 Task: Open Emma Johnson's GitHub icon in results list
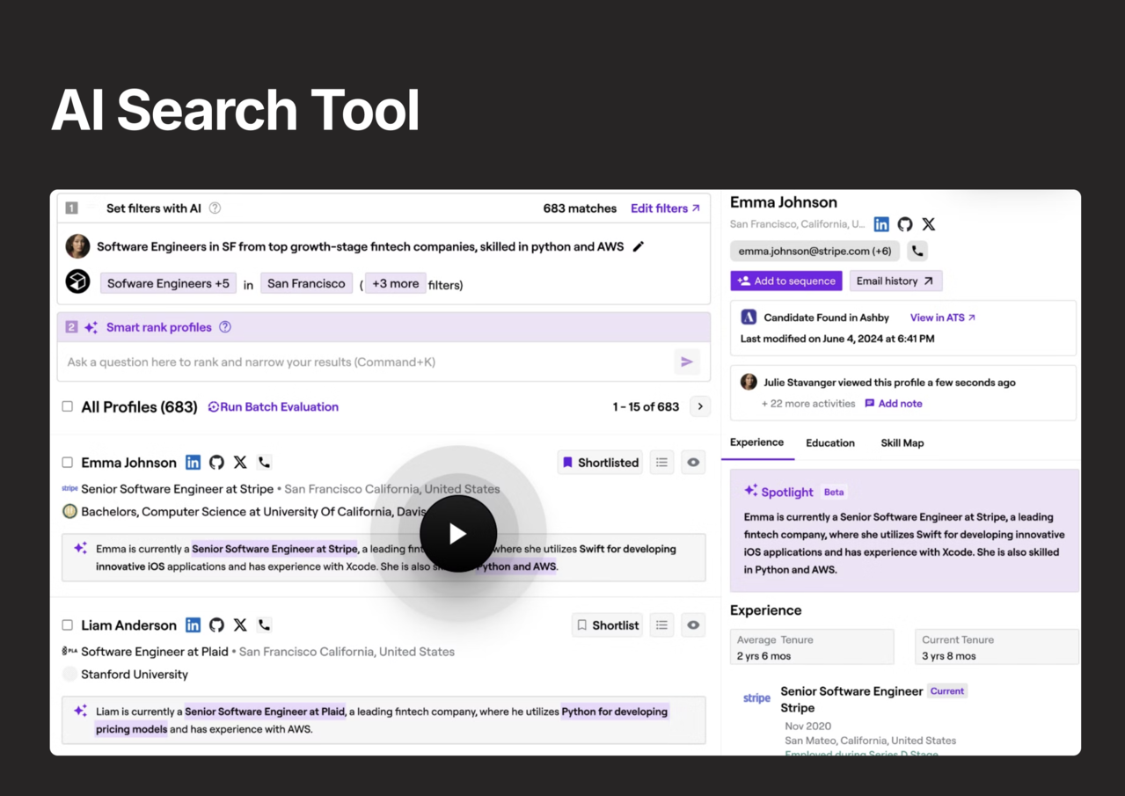[216, 463]
